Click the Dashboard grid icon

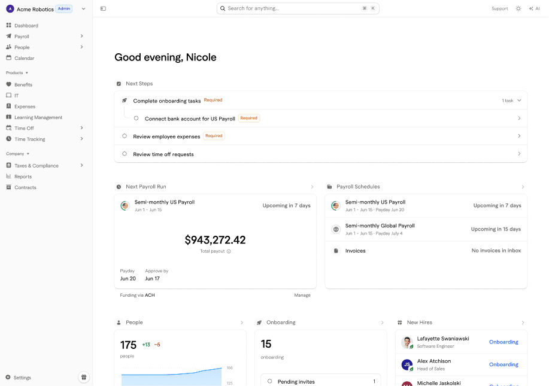pos(9,25)
